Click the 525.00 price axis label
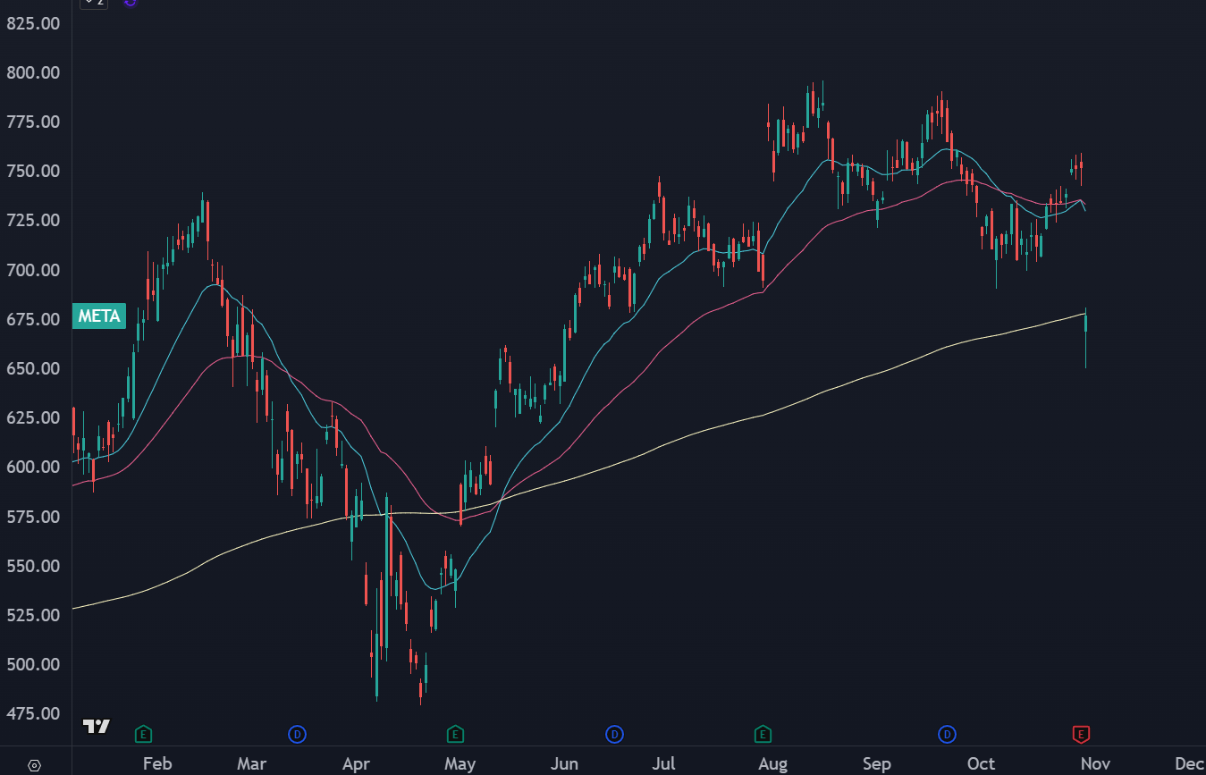The width and height of the screenshot is (1206, 775). point(33,615)
